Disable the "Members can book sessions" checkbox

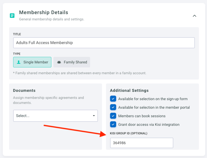point(113,116)
